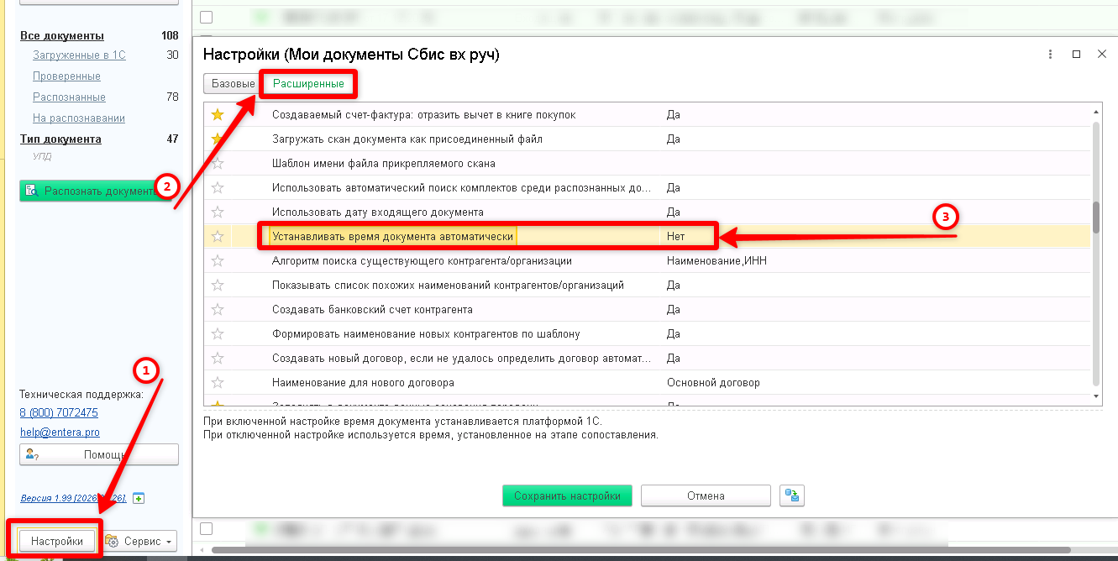Star the Использовать дату входящего документа setting
The width and height of the screenshot is (1118, 561).
pos(218,212)
